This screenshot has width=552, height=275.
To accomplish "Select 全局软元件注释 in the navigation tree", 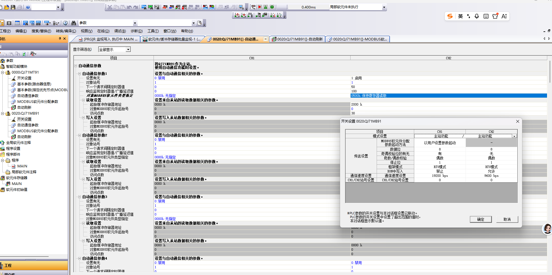I will (x=18, y=143).
